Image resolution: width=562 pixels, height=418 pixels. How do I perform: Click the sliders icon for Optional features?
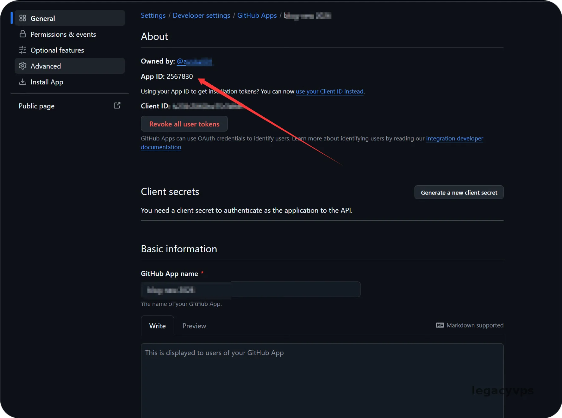22,50
